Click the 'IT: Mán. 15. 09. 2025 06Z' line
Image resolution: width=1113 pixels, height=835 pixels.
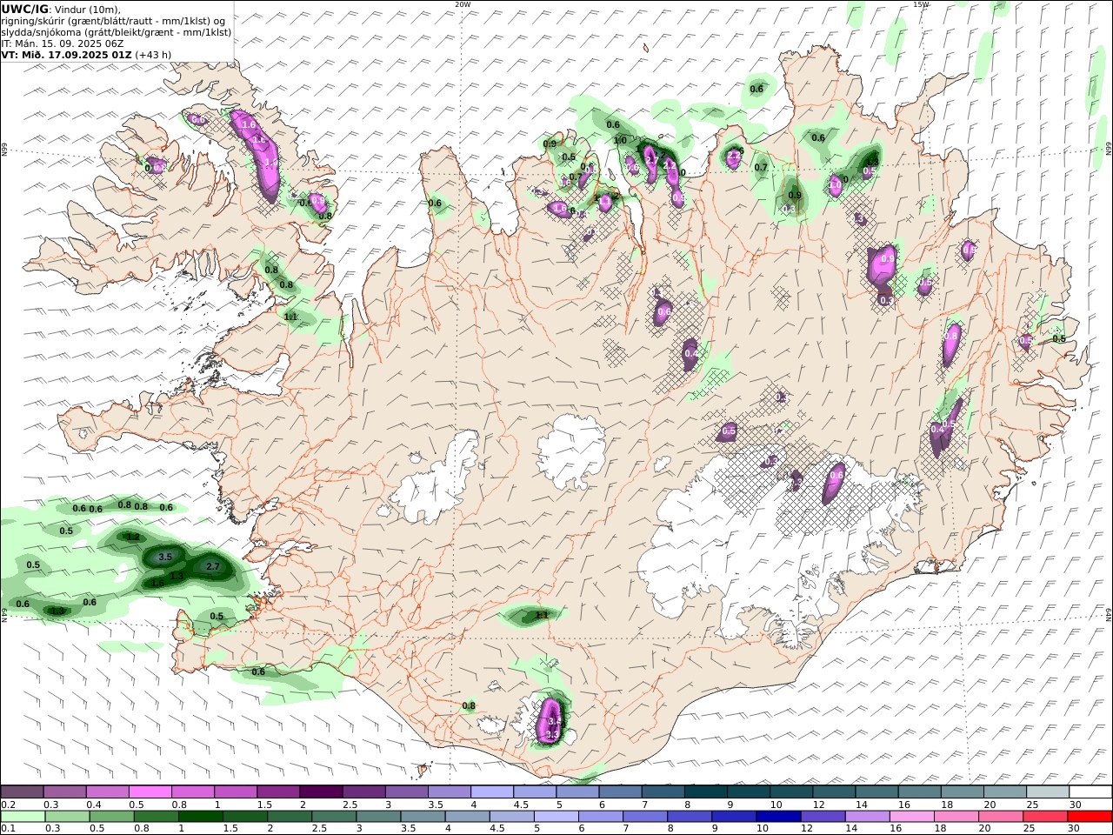tap(63, 43)
